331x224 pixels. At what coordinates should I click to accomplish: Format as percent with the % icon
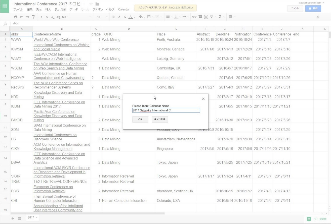tap(47, 17)
